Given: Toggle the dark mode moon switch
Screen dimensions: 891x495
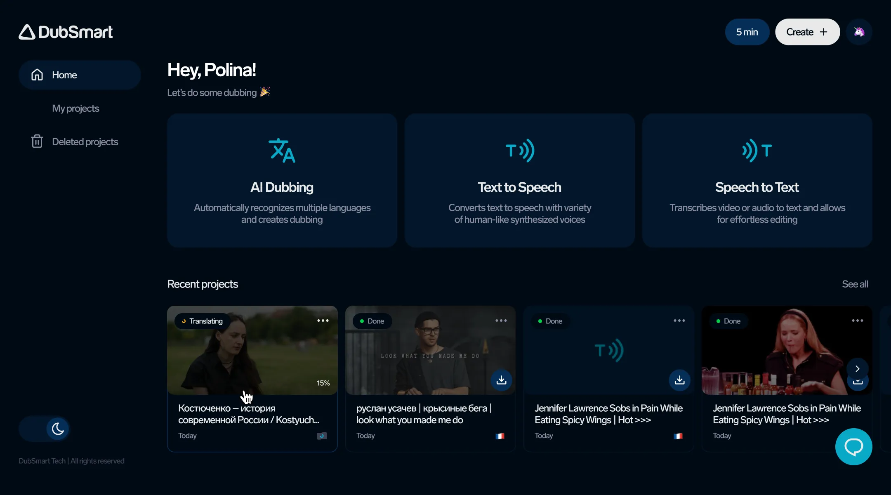Looking at the screenshot, I should pos(44,429).
